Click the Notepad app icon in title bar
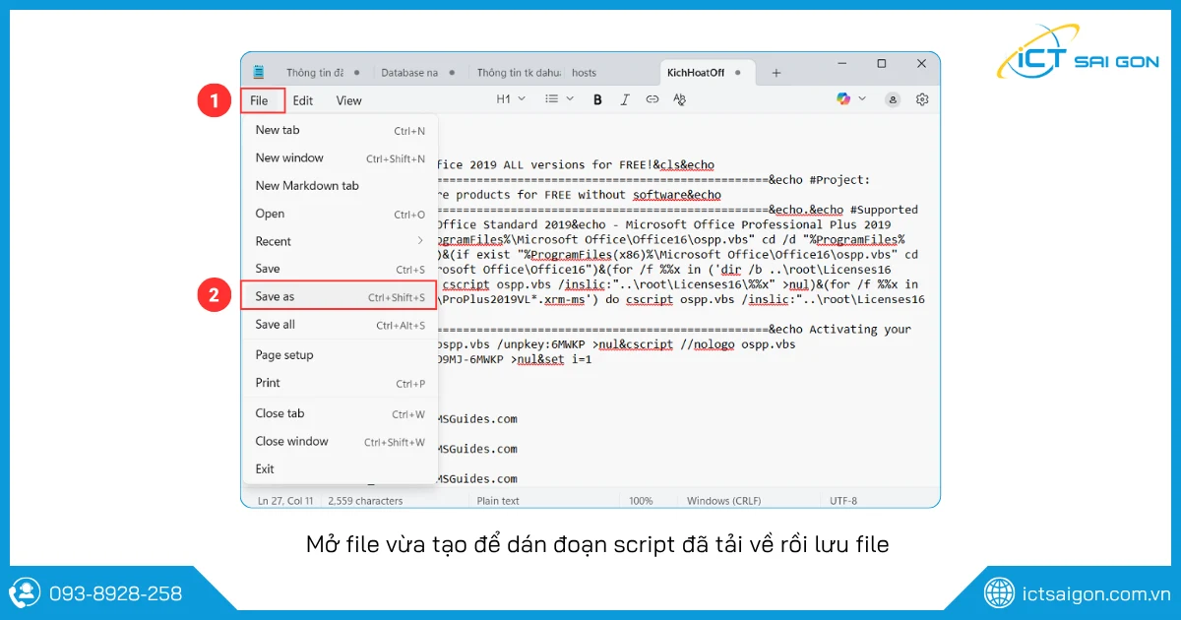The image size is (1181, 620). tap(259, 72)
